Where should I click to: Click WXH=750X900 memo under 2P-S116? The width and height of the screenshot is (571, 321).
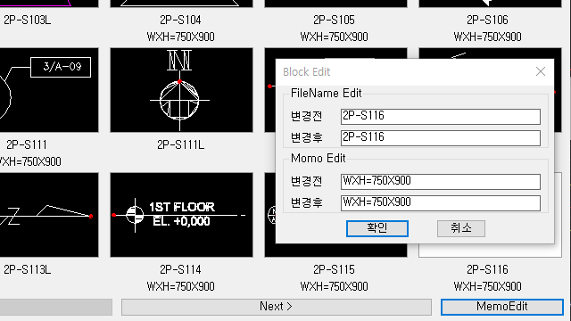pyautogui.click(x=487, y=287)
